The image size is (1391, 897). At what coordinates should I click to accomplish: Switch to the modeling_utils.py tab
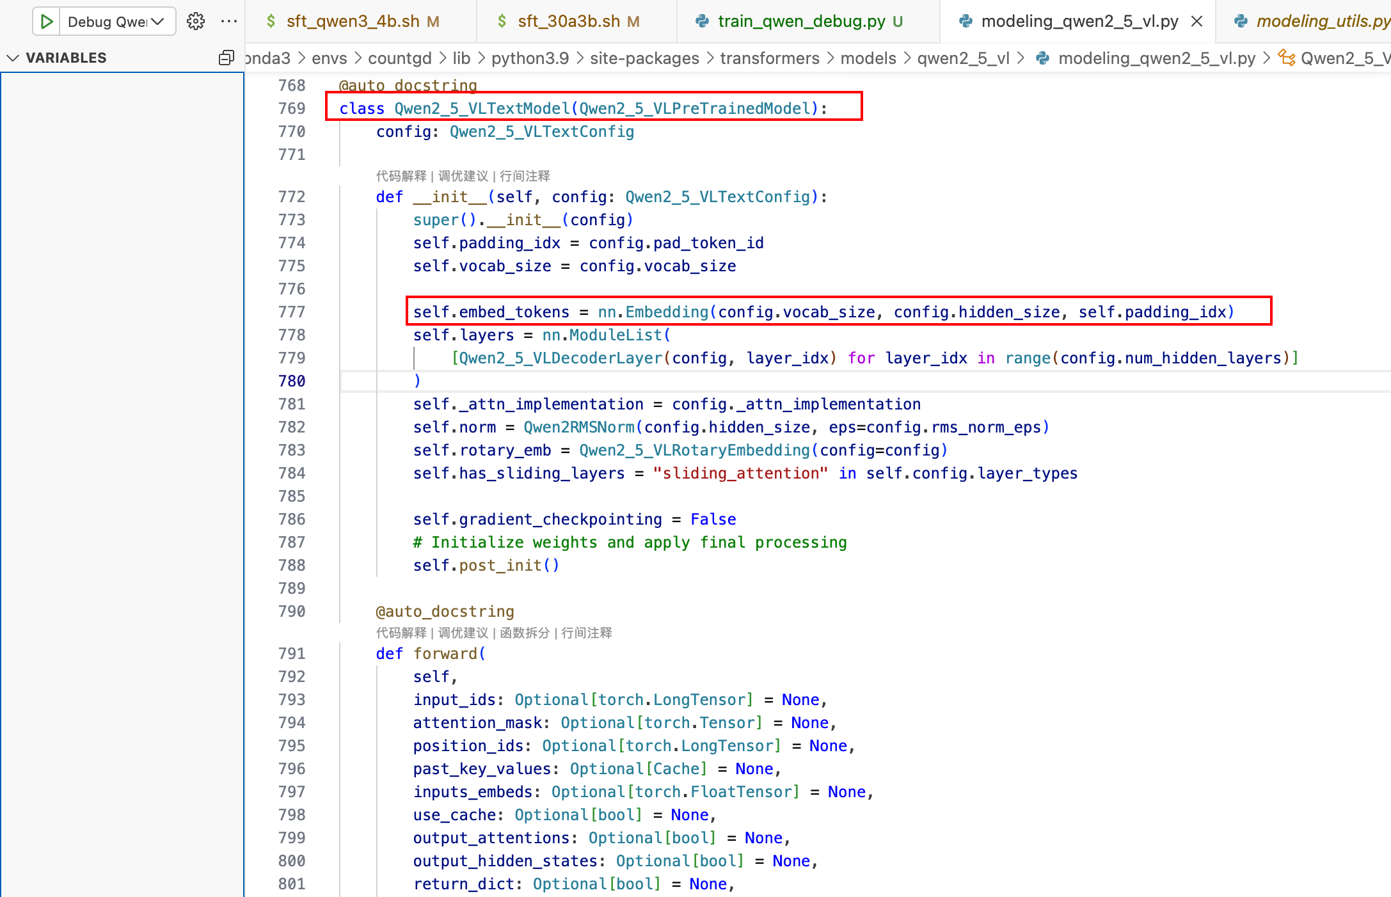(x=1322, y=22)
